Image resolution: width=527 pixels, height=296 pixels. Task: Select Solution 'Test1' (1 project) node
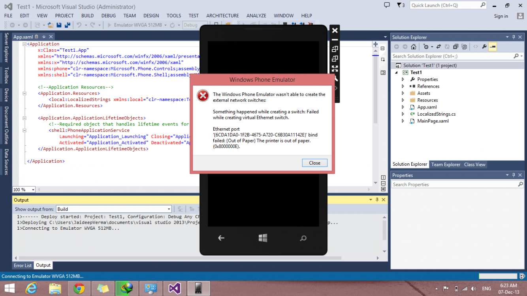pos(430,66)
